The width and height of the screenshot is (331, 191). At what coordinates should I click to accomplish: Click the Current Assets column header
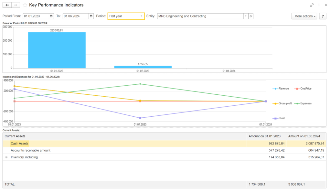[125, 136]
